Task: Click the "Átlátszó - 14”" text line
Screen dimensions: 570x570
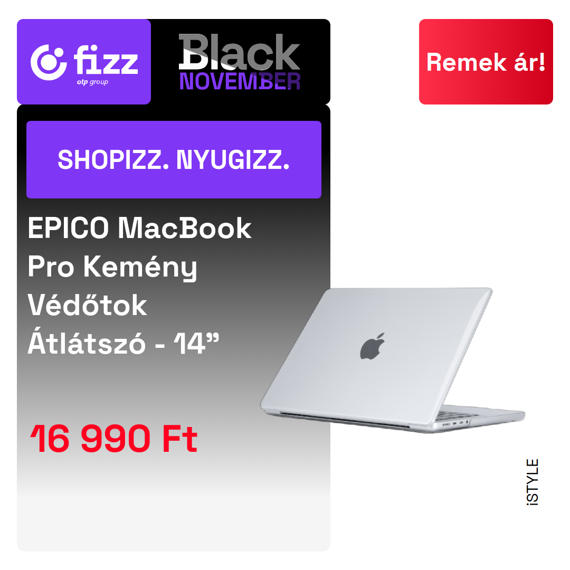Action: pyautogui.click(x=123, y=343)
